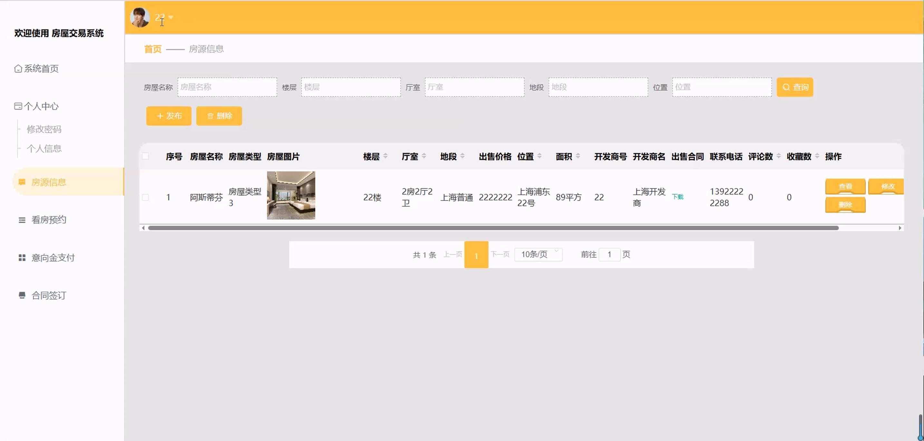
Task: Open 修改密码 in the sidebar
Action: click(44, 129)
